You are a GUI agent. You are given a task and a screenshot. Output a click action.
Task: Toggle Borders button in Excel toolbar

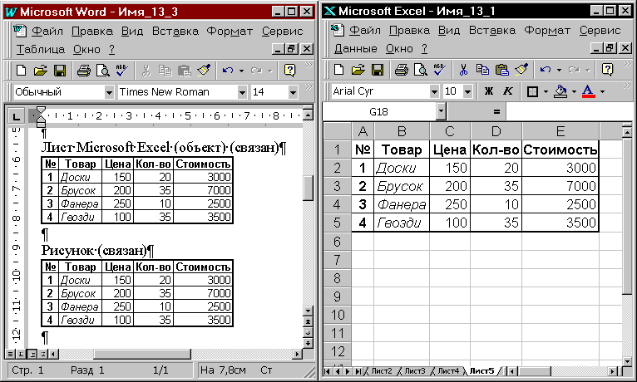point(532,91)
